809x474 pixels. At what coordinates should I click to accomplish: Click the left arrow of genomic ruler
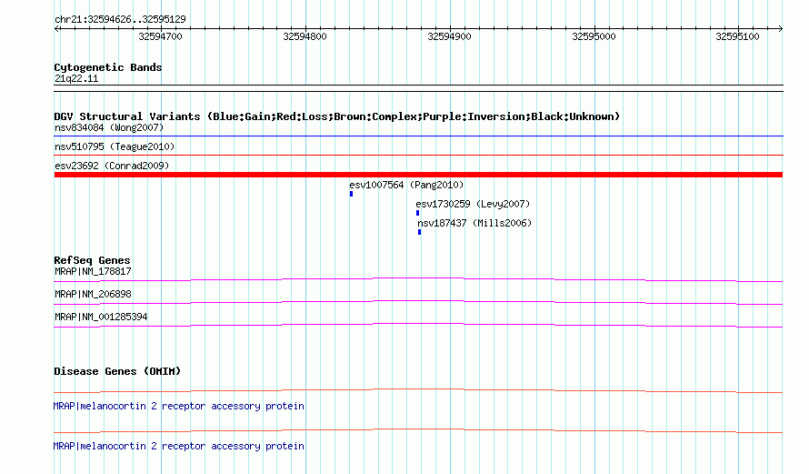[57, 28]
